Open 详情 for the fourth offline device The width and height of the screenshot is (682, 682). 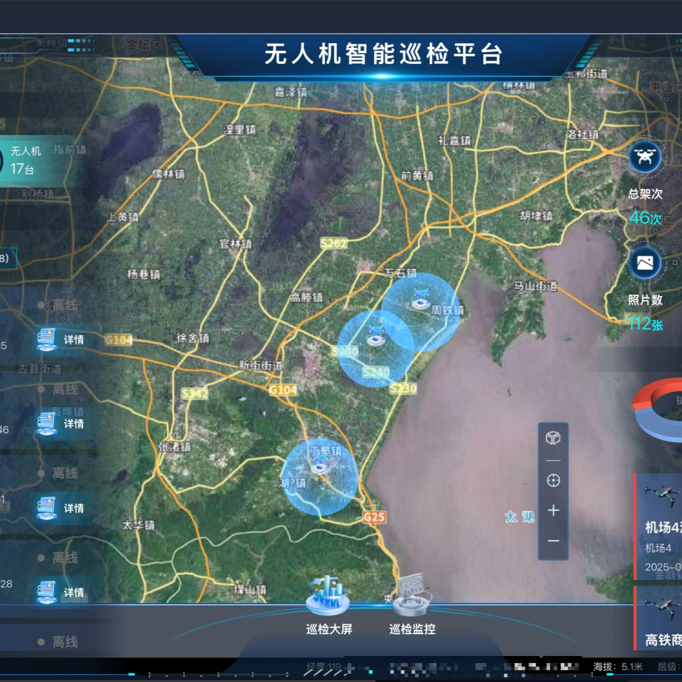[61, 592]
